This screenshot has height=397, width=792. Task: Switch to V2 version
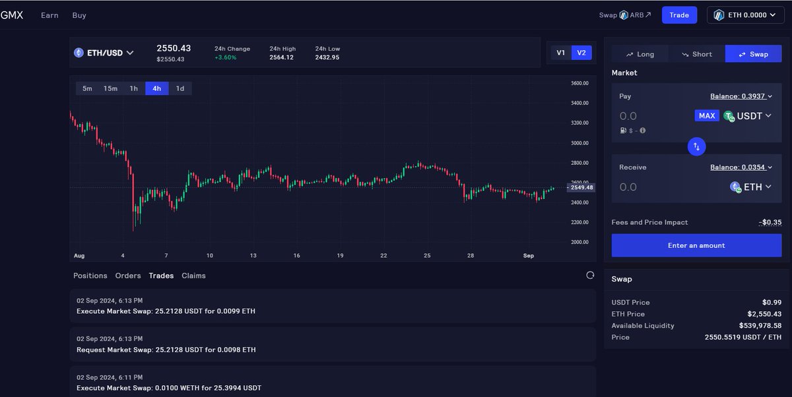click(581, 53)
